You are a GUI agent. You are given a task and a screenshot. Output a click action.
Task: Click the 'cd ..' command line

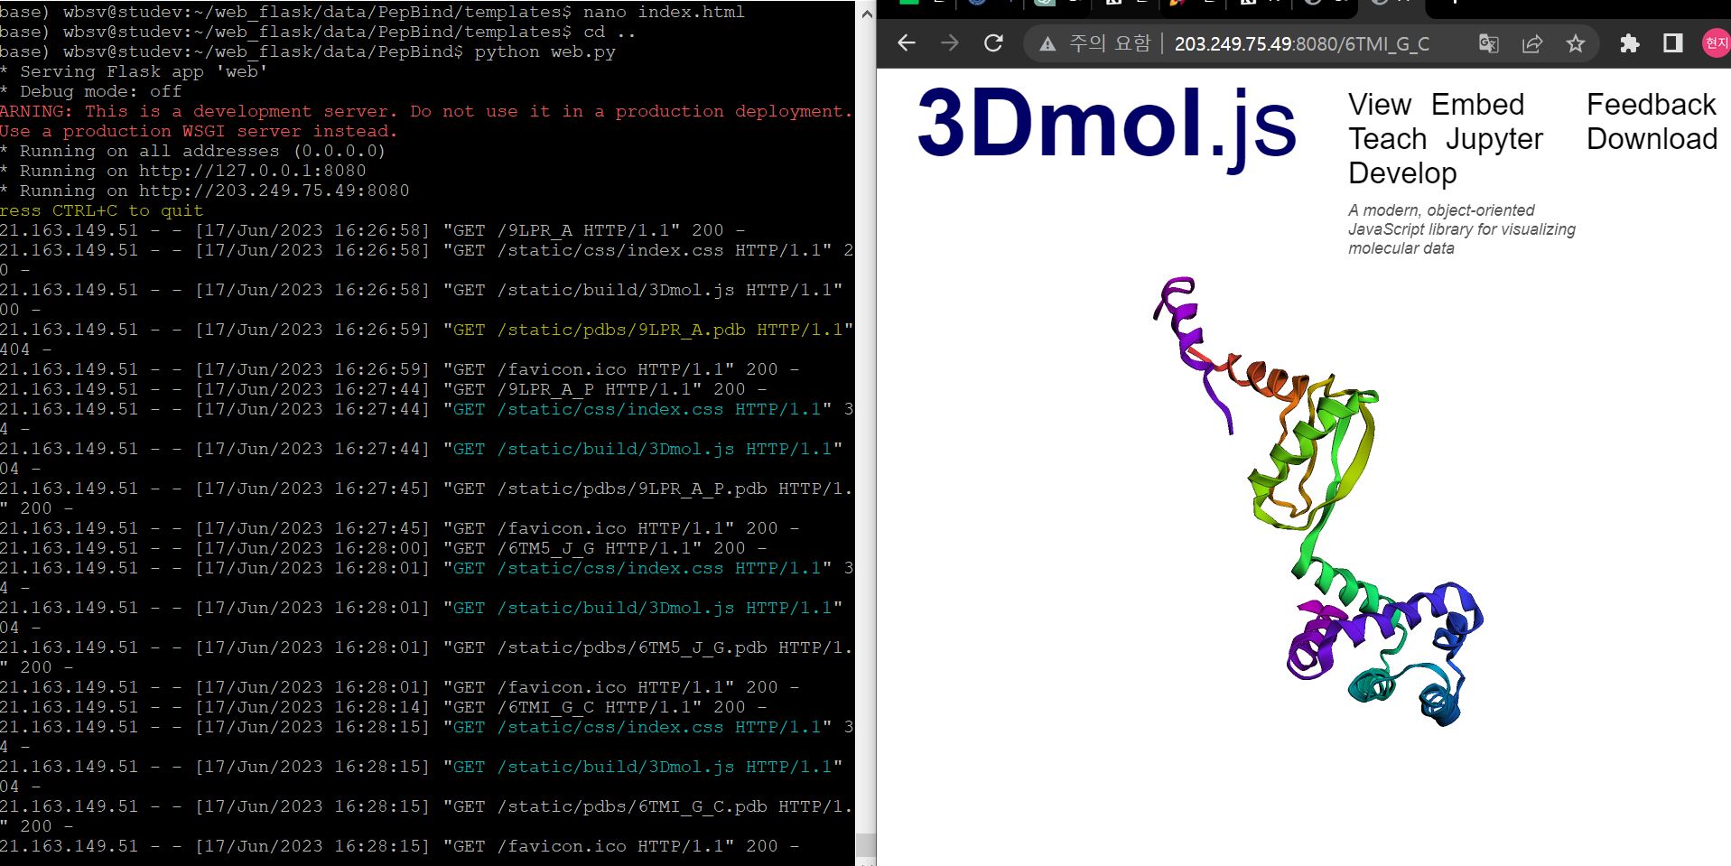point(318,32)
